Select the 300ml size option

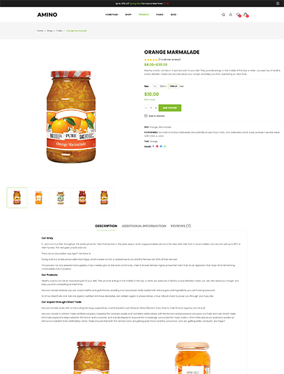click(163, 86)
